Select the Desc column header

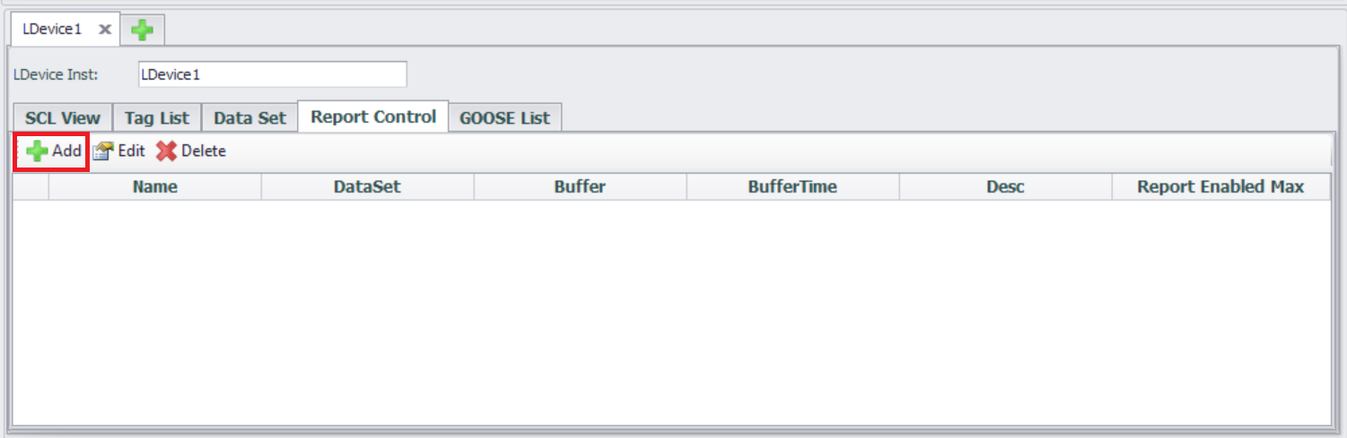1005,187
